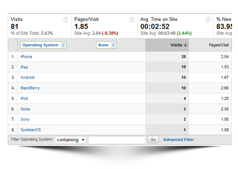The height and width of the screenshot is (169, 238).
Task: Click BlackBerry pages/visit value 2.60
Action: click(225, 88)
